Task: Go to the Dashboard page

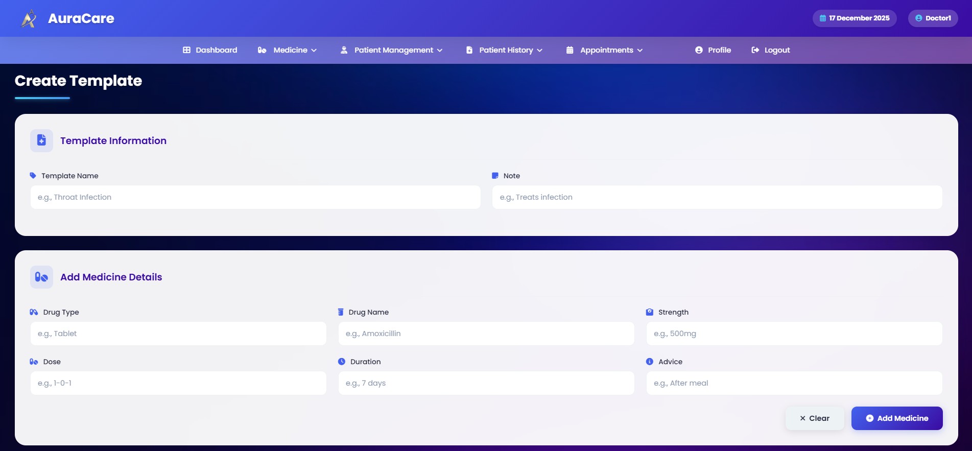Action: (216, 50)
